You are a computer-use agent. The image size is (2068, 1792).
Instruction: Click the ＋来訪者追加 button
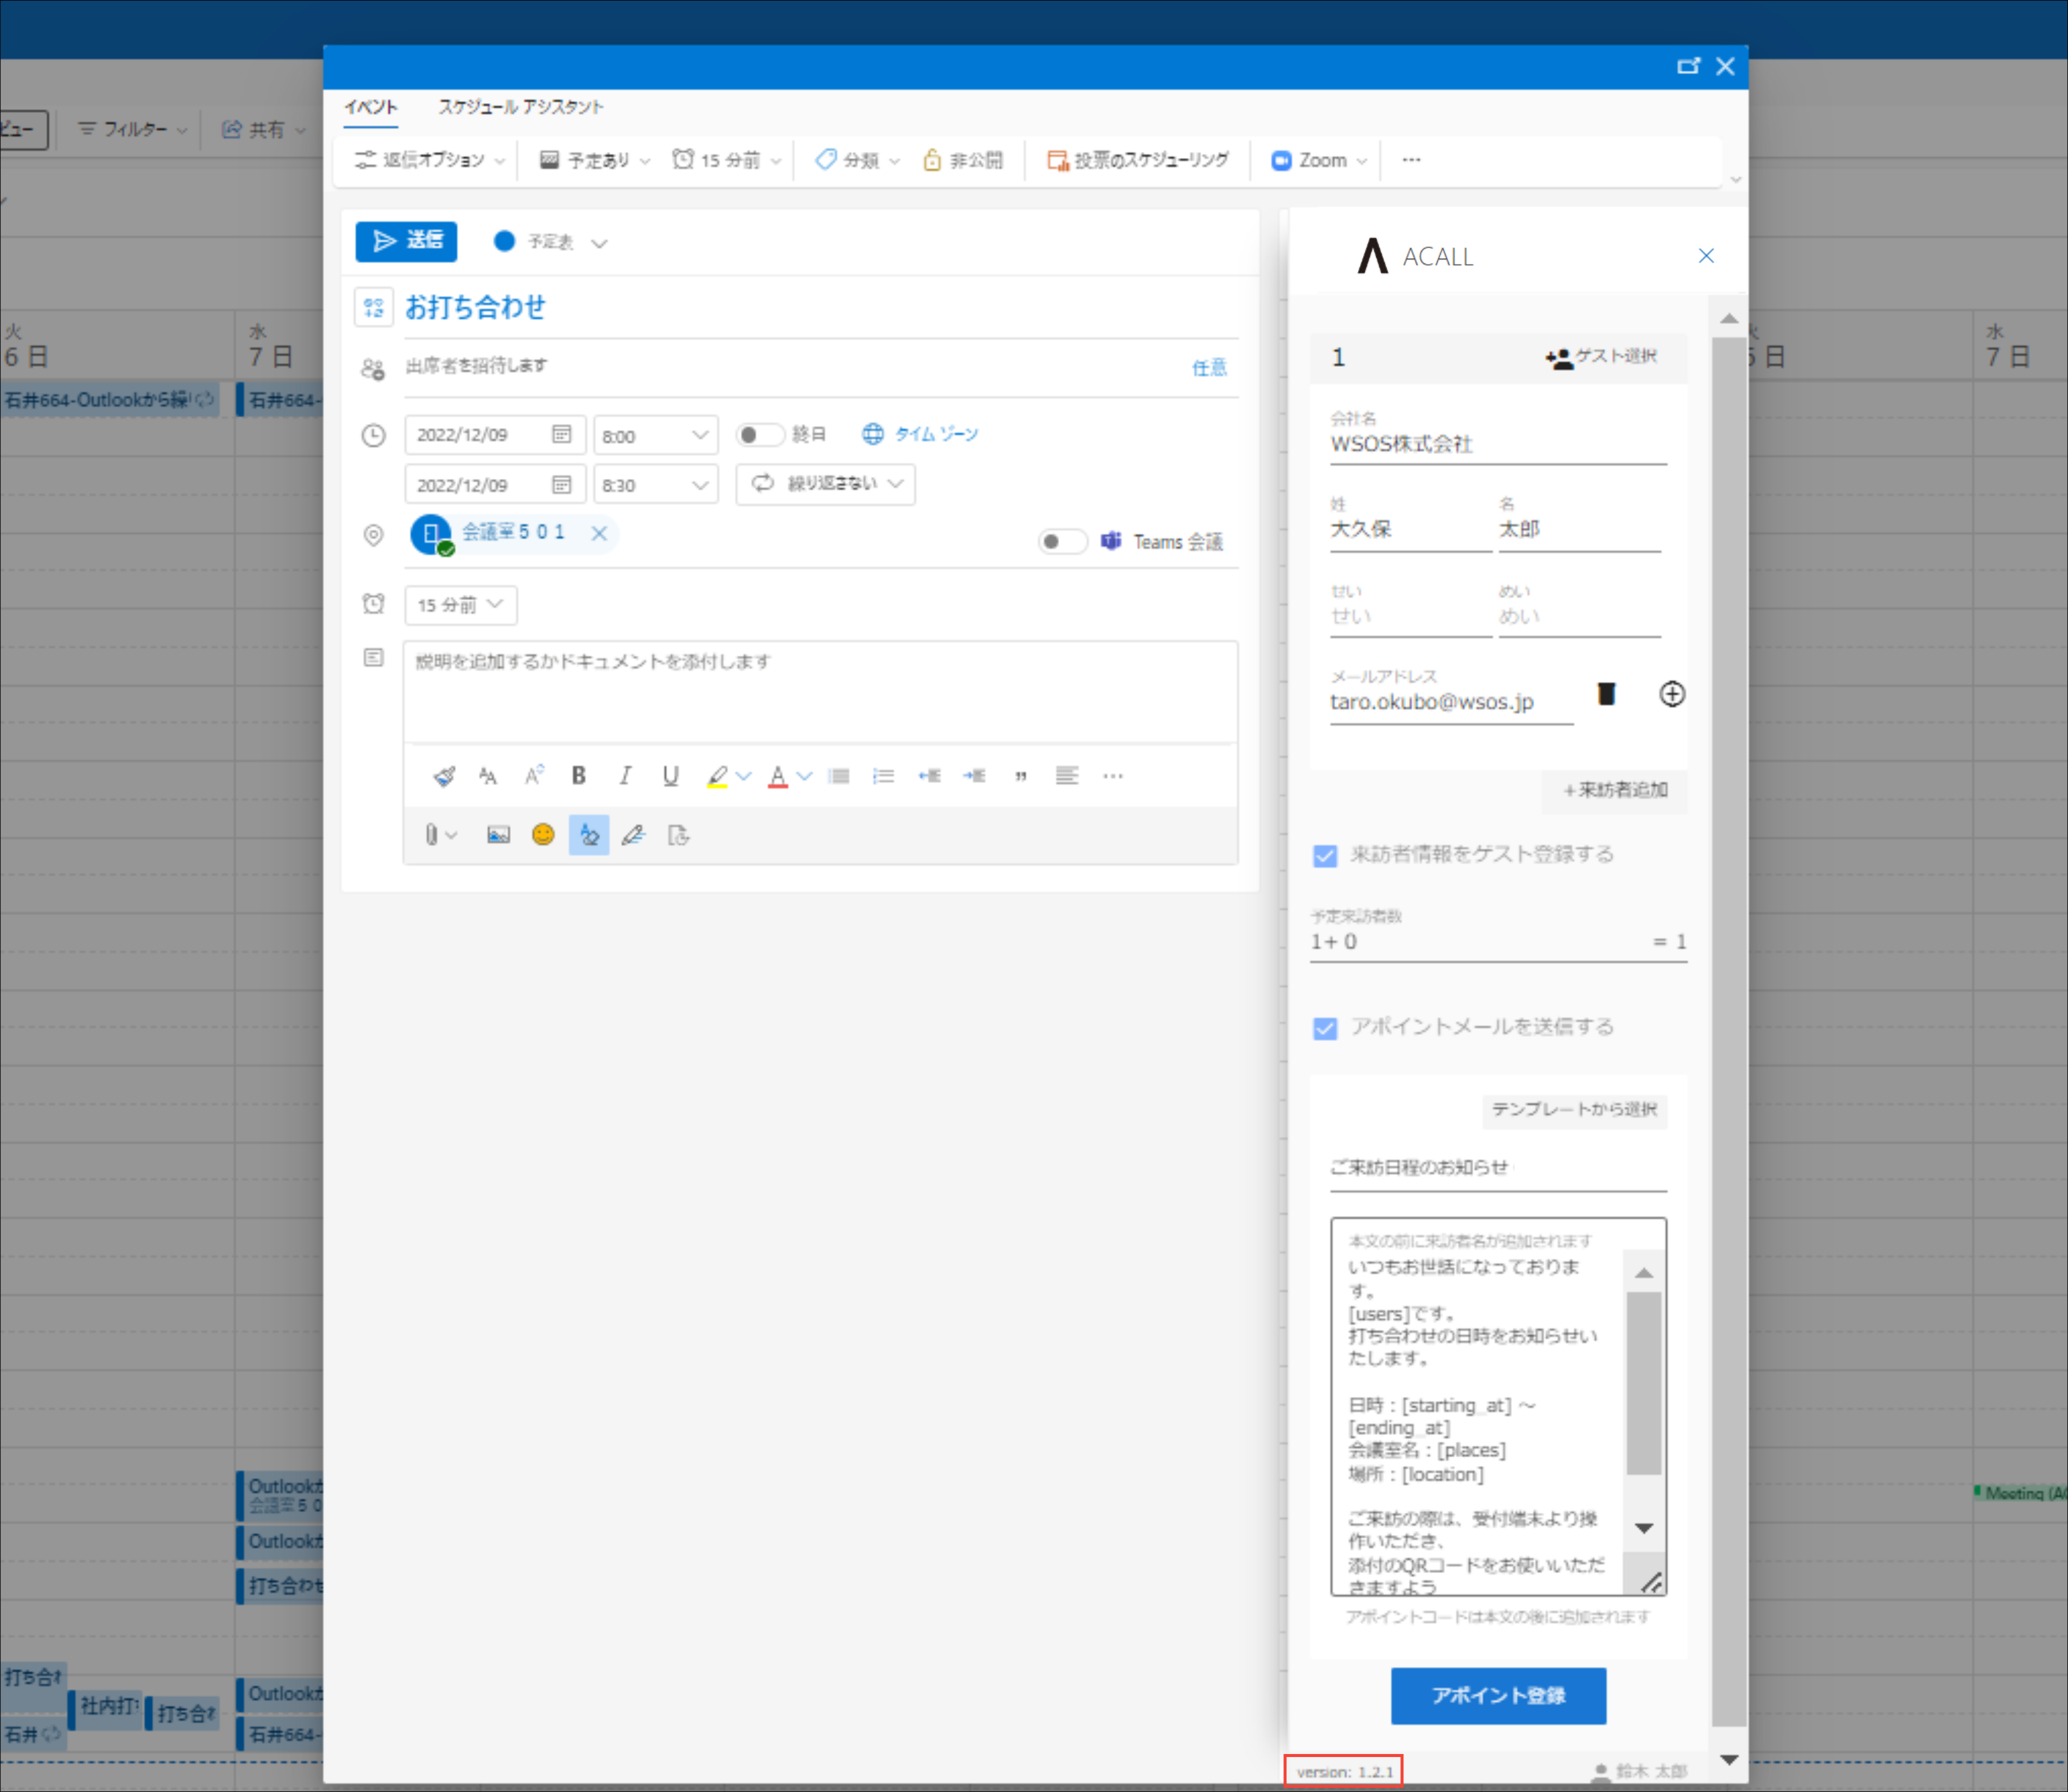[1615, 790]
